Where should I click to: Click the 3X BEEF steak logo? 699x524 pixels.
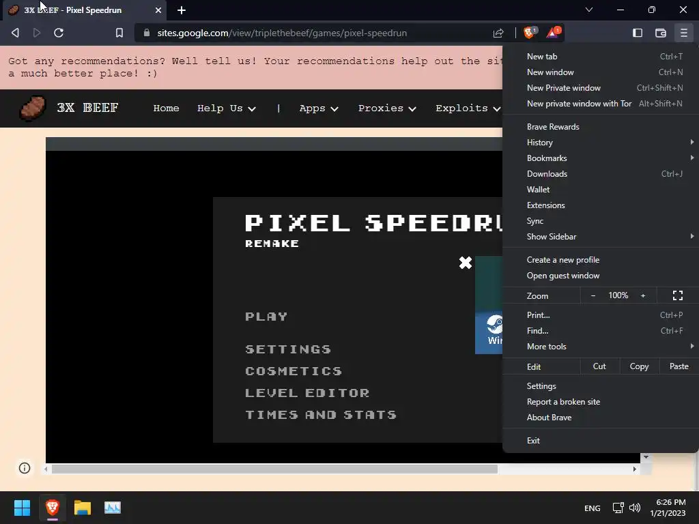33,108
